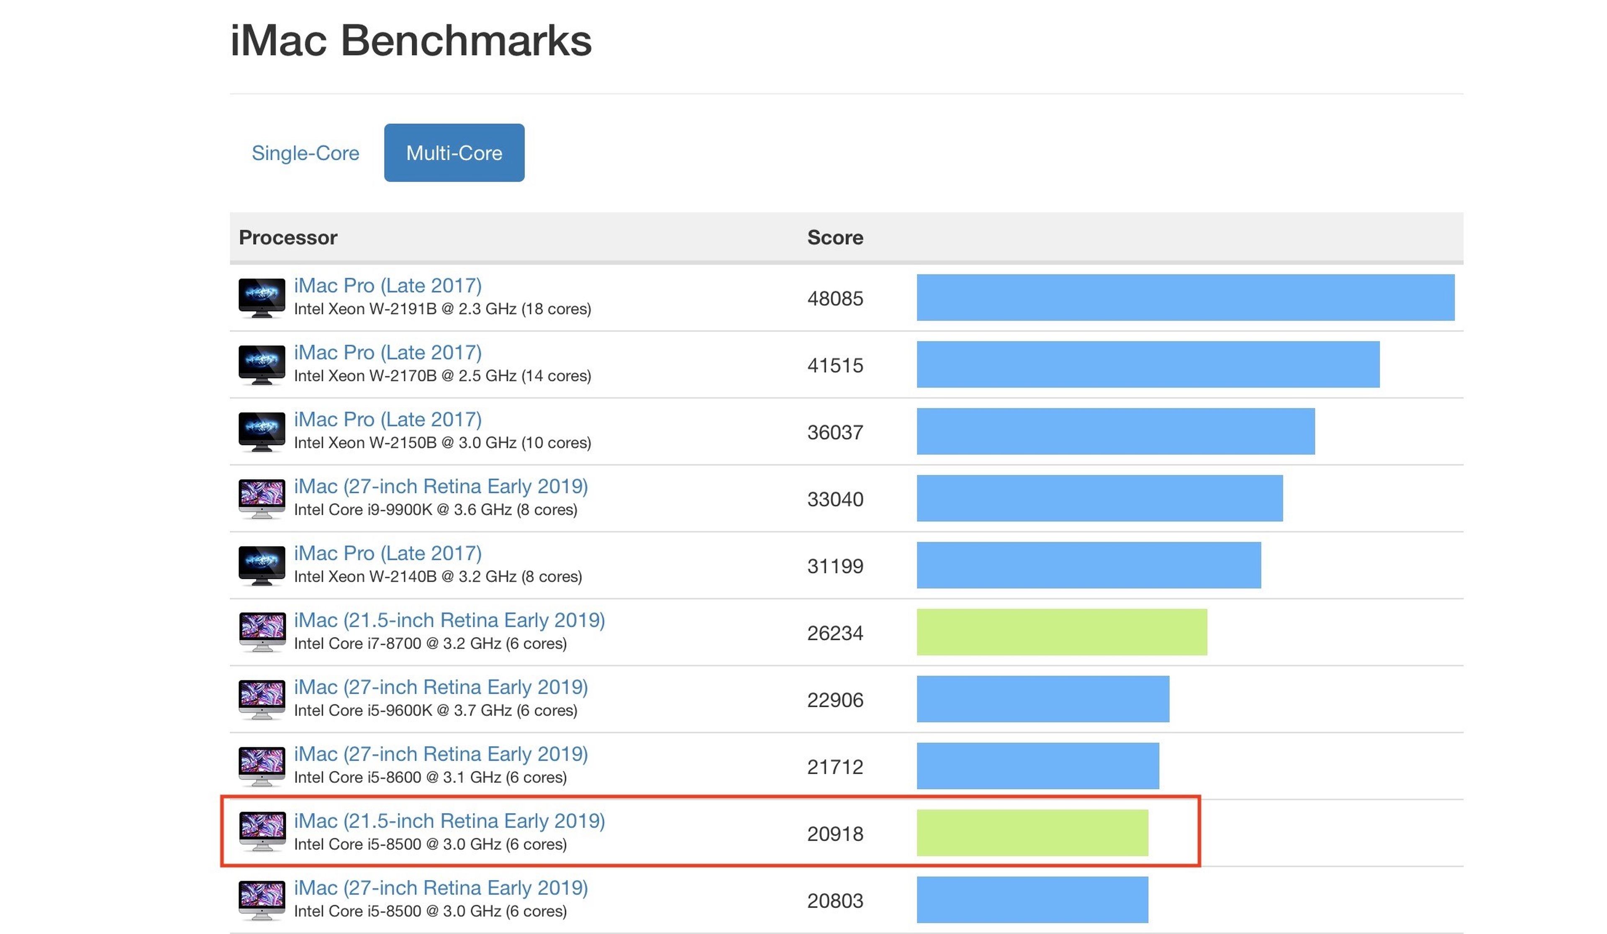Screen dimensions: 1607x934
Task: Open iMac 27-inch link scoring 20803
Action: 441,888
